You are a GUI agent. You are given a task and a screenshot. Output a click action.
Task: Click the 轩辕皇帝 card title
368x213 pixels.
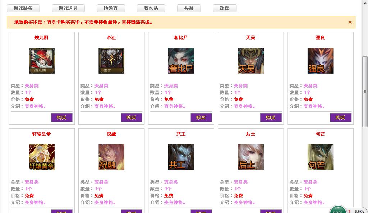42,134
